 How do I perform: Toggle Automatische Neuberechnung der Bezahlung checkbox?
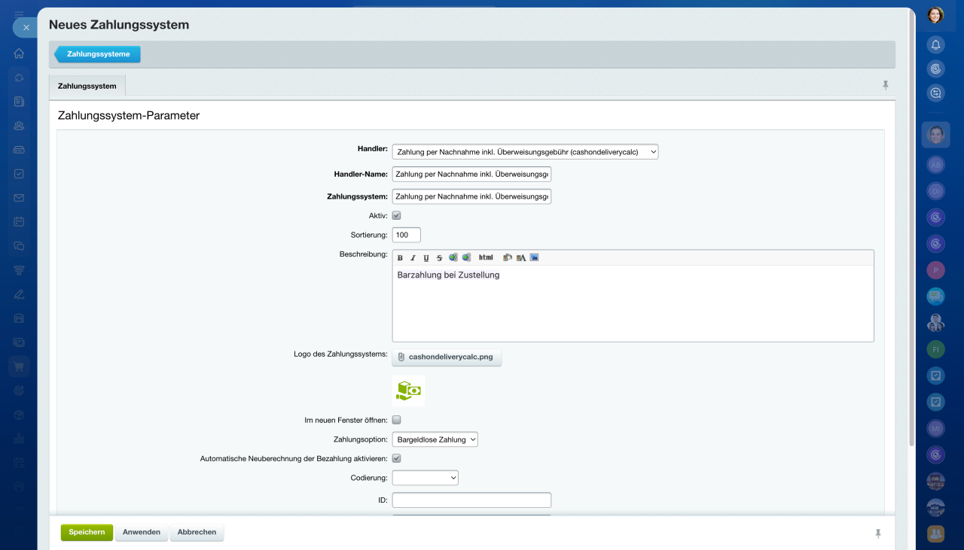pyautogui.click(x=397, y=458)
